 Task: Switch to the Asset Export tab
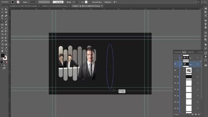178,52
